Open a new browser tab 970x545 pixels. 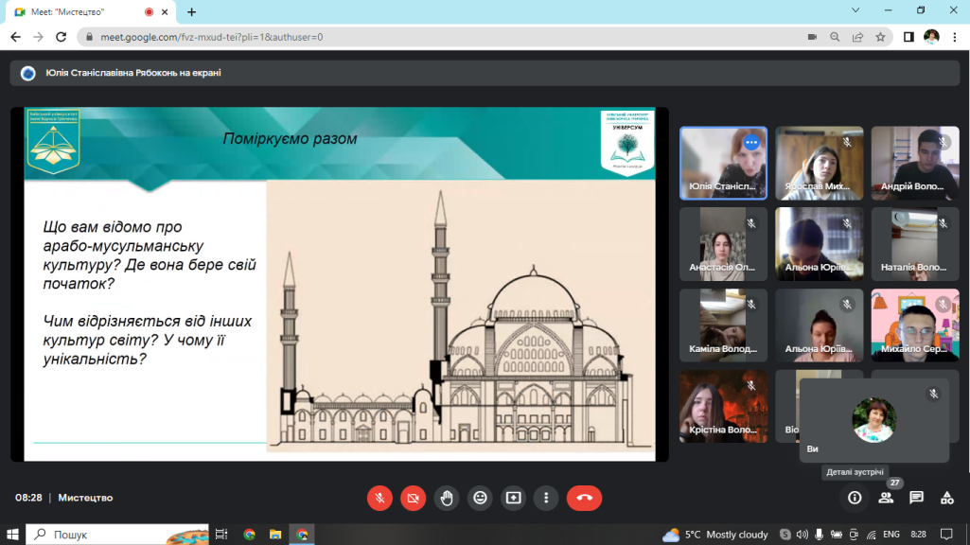pyautogui.click(x=192, y=12)
